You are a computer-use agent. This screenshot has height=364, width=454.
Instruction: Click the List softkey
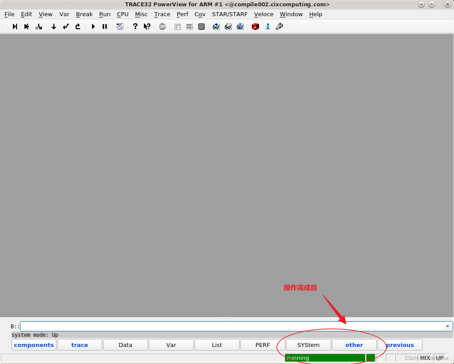[217, 345]
